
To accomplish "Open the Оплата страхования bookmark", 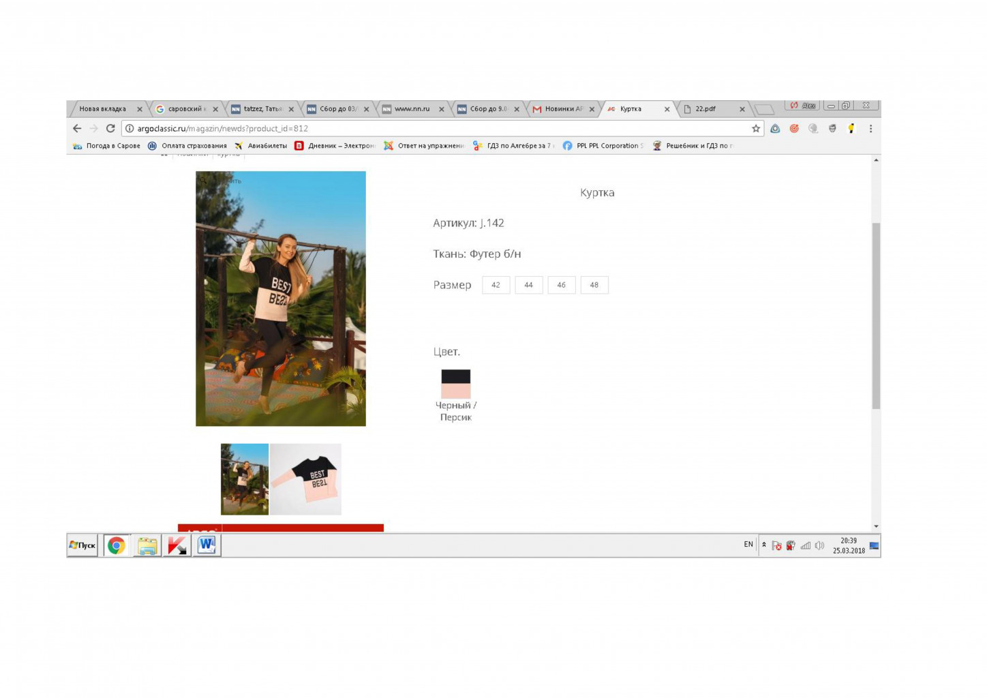I will pyautogui.click(x=187, y=146).
